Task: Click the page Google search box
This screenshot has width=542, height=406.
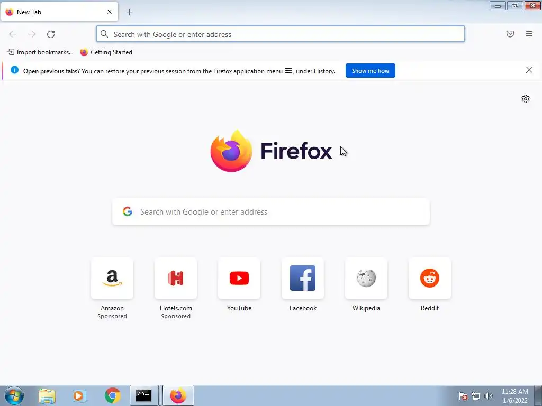Action: (x=271, y=211)
